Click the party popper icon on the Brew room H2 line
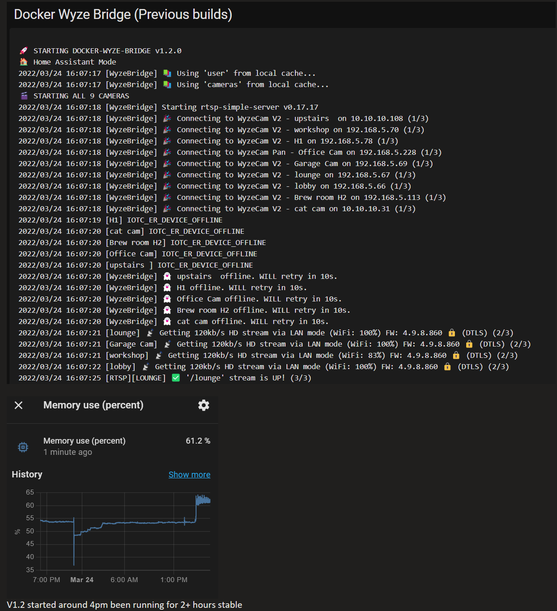557x611 pixels. tap(167, 197)
